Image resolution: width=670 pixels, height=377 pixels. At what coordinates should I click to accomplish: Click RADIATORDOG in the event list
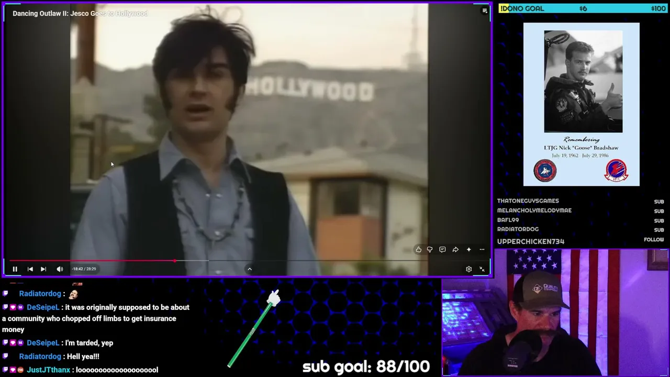tap(518, 229)
